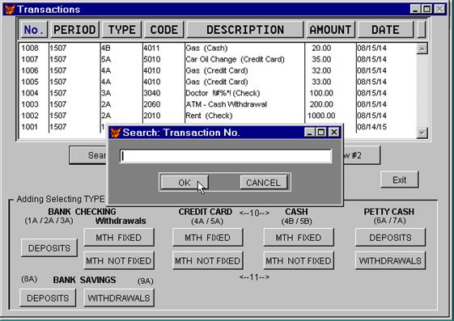Click MTH NOT FIXED under CASH
The height and width of the screenshot is (321, 454).
pos(299,260)
